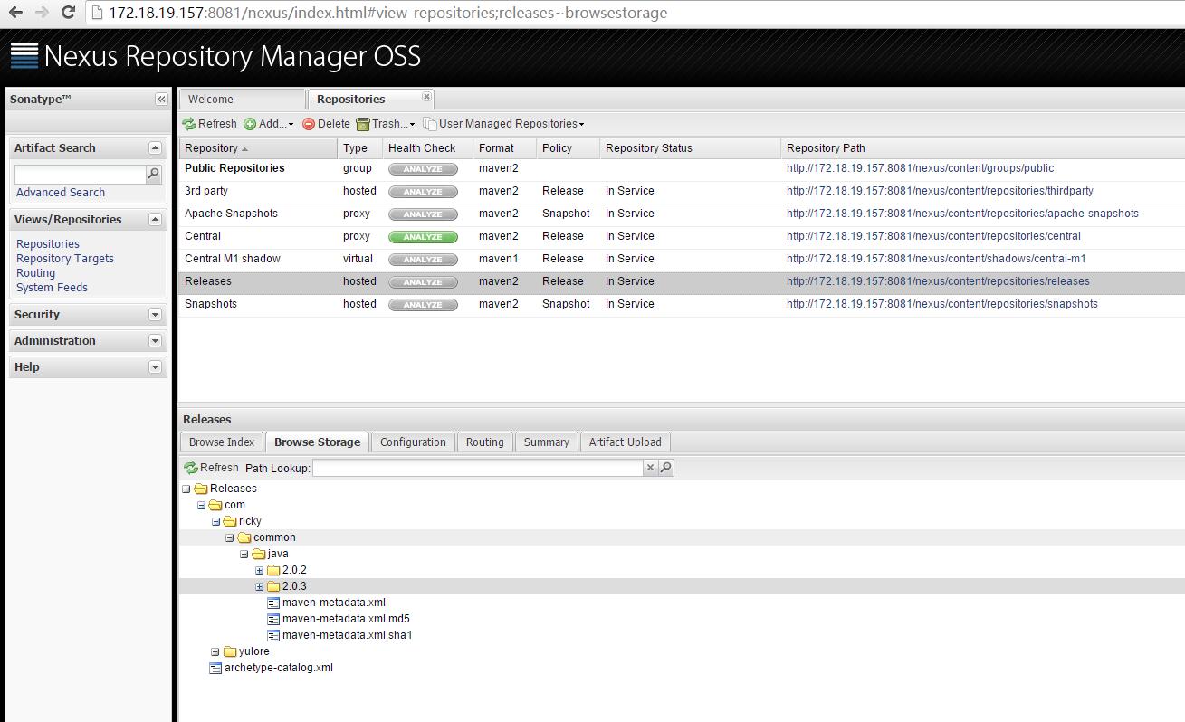Click the Artifact Search magnifier icon
This screenshot has height=722, width=1185.
pyautogui.click(x=154, y=174)
